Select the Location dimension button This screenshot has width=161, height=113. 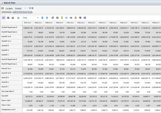pyautogui.click(x=9, y=9)
